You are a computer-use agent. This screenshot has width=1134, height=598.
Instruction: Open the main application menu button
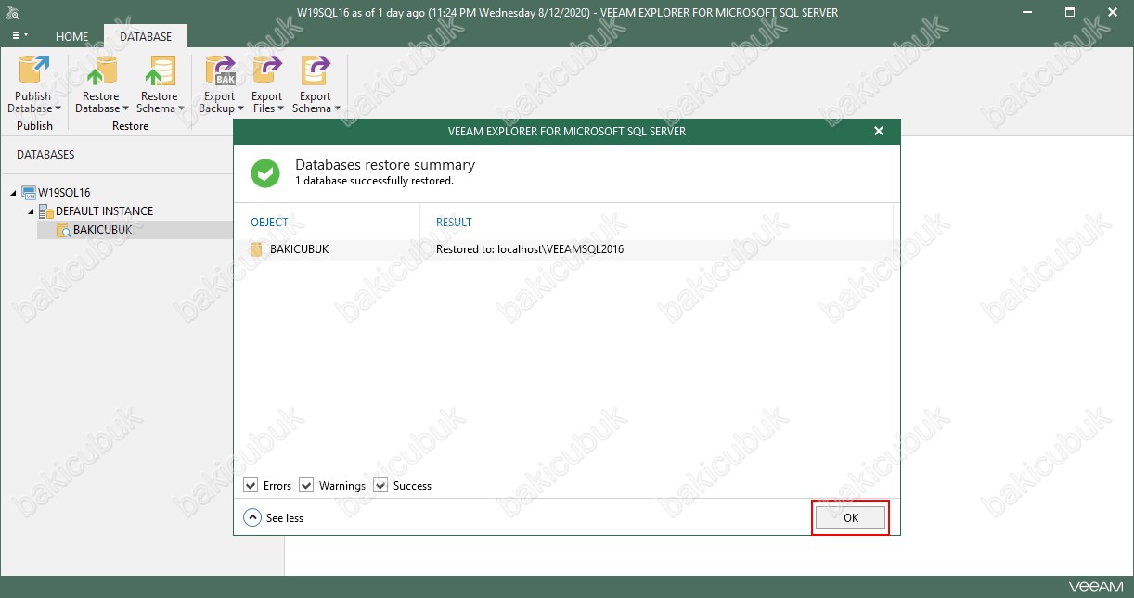(19, 36)
